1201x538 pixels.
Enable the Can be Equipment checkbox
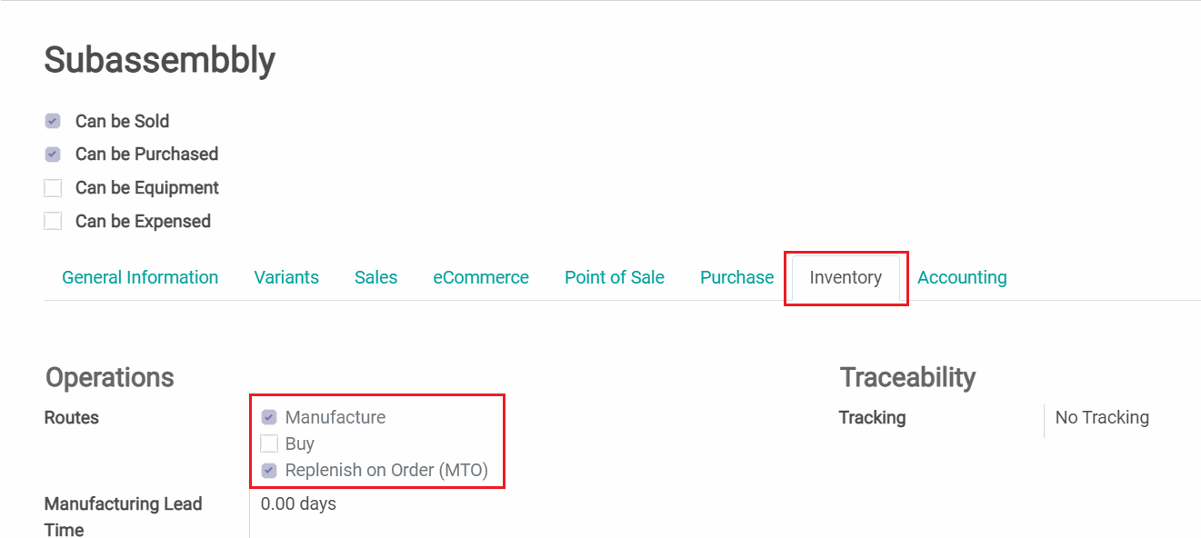pos(53,188)
